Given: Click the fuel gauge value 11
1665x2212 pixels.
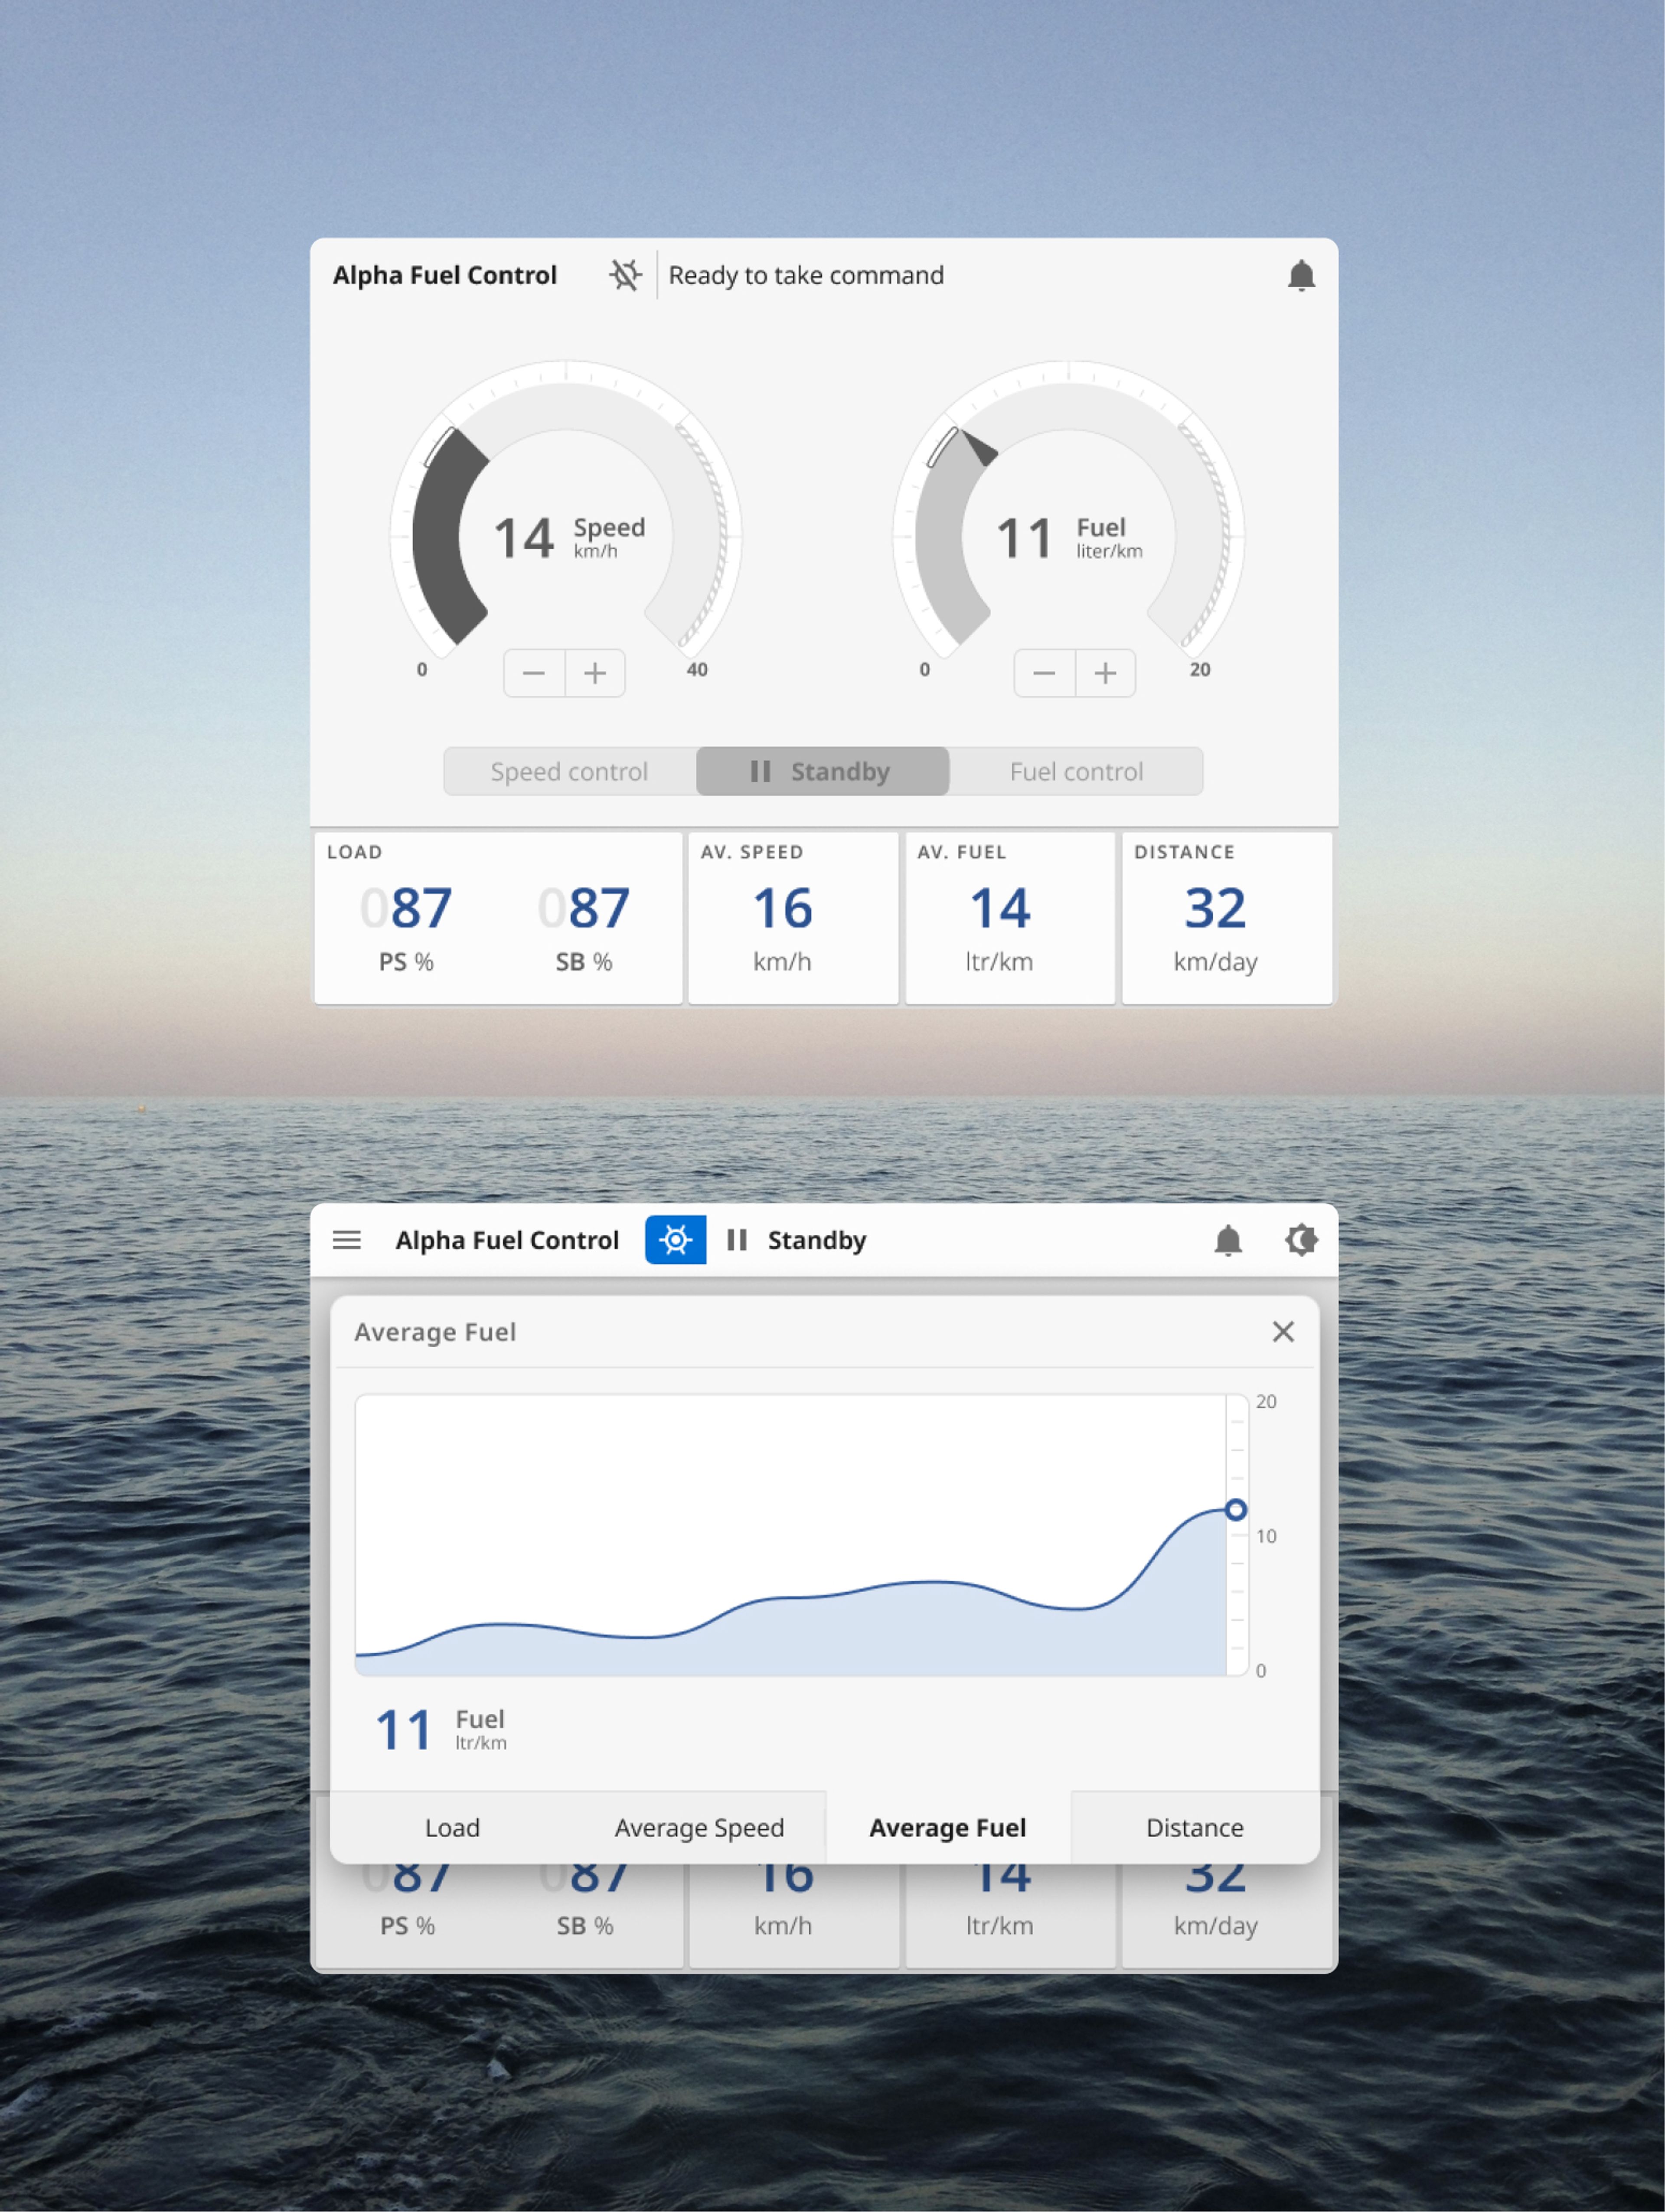Looking at the screenshot, I should point(1024,538).
